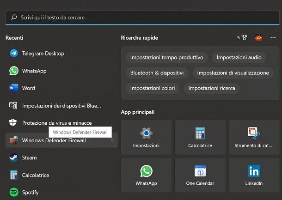Open the virus protection shield icon
This screenshot has height=200, width=282.
point(13,123)
